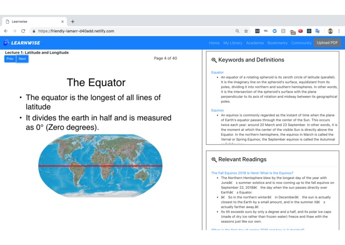Click the Prev page button

click(10, 59)
